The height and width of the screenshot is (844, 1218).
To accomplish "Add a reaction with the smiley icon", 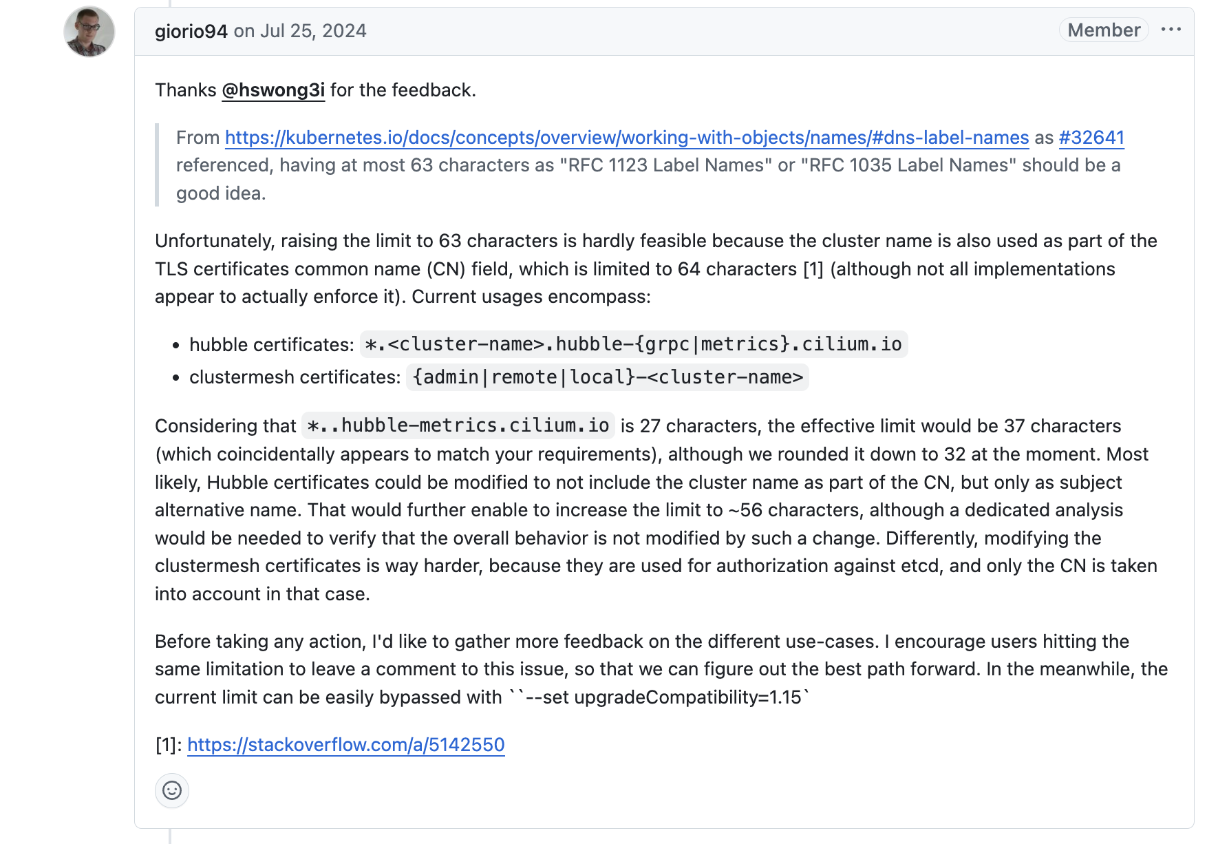I will [172, 790].
